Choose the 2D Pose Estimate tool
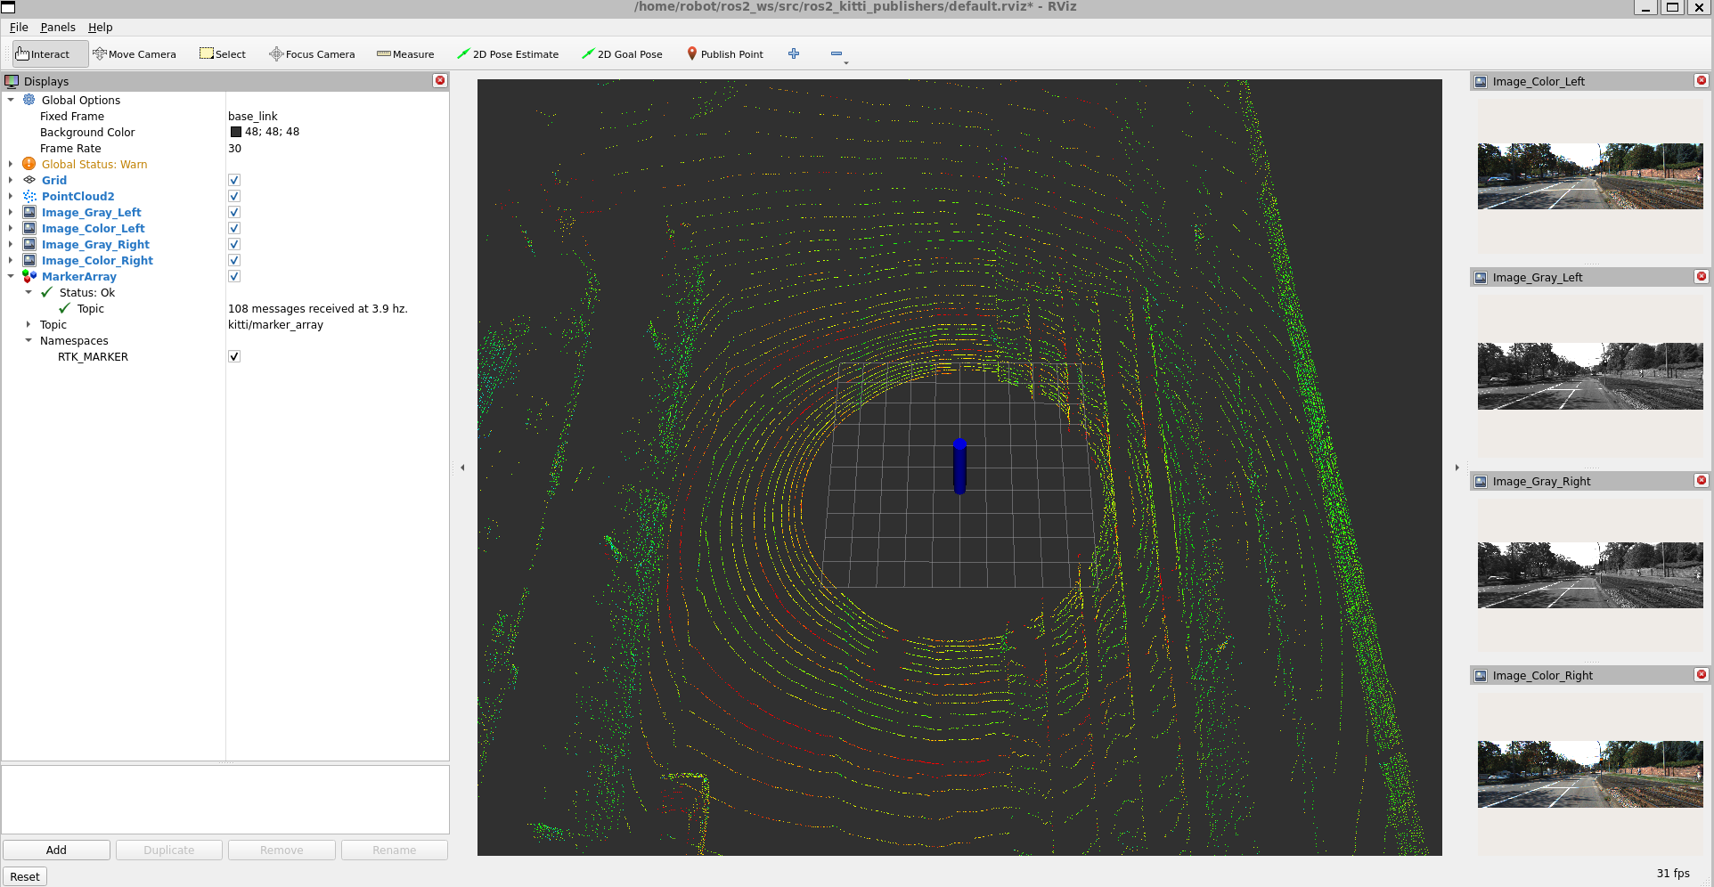This screenshot has height=887, width=1714. coord(507,54)
